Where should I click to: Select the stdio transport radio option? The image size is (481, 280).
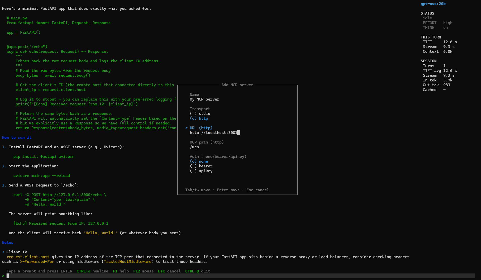pos(200,114)
